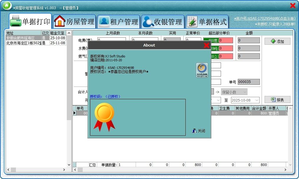Click the electricity 上月读数 input field
The image size is (299, 179).
tap(112, 40)
